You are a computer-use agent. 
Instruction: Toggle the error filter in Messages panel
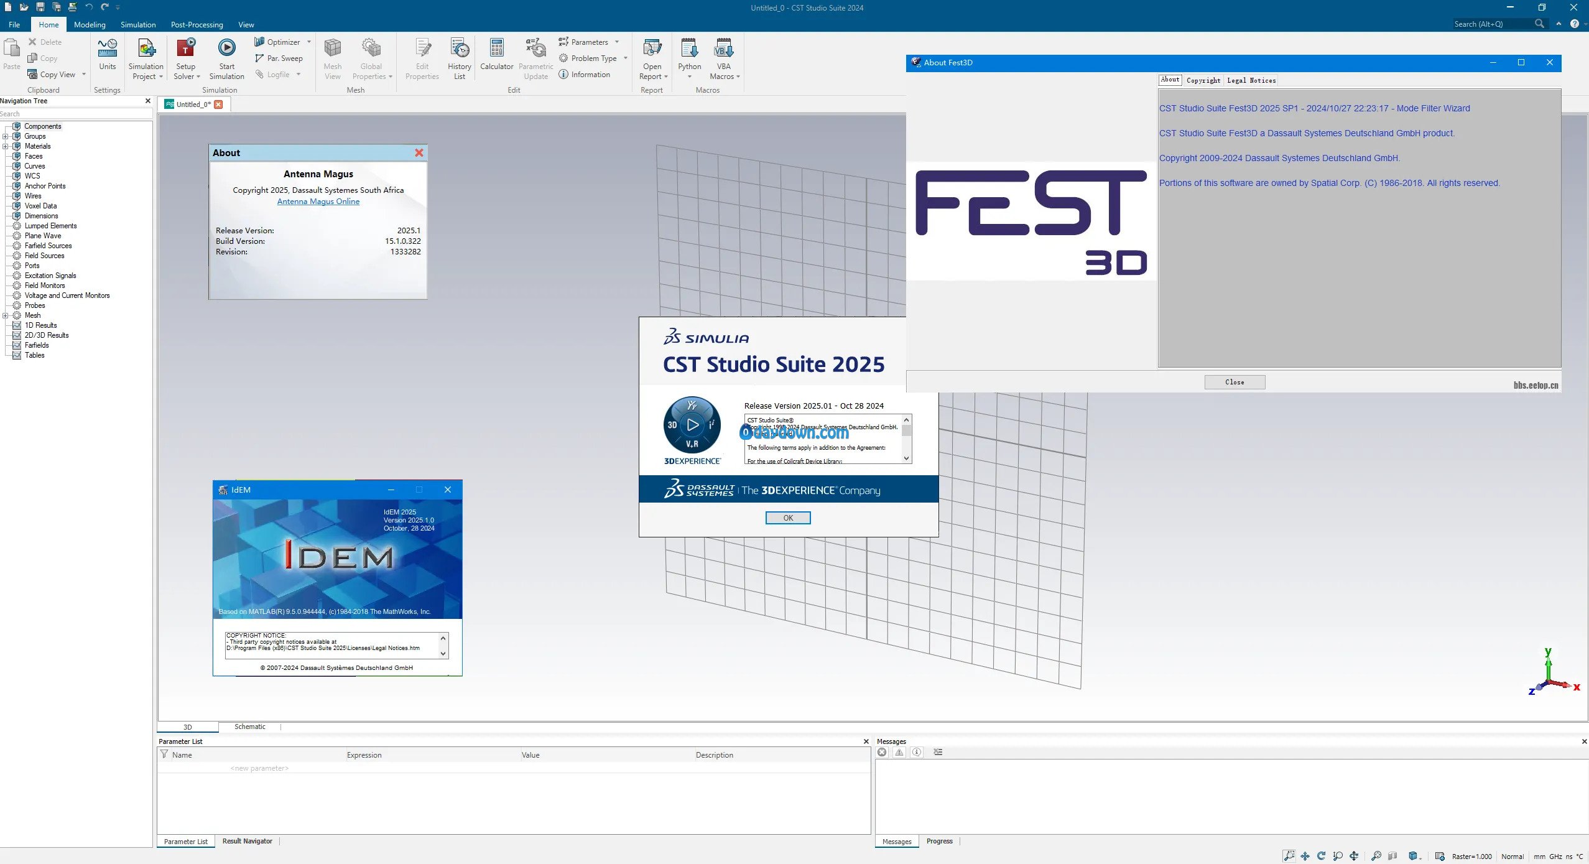tap(882, 752)
